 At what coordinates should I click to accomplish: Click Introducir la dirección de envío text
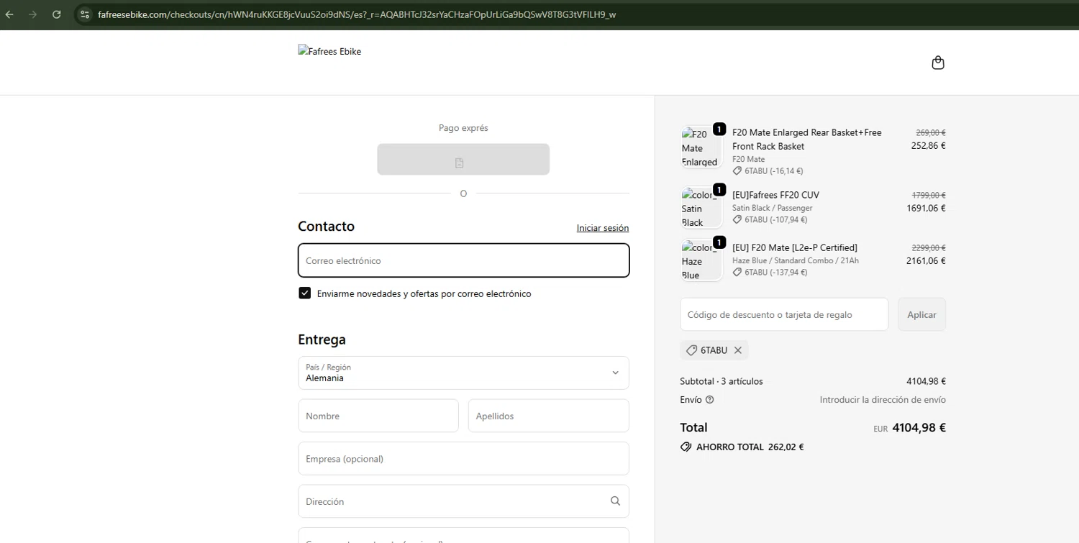[883, 400]
